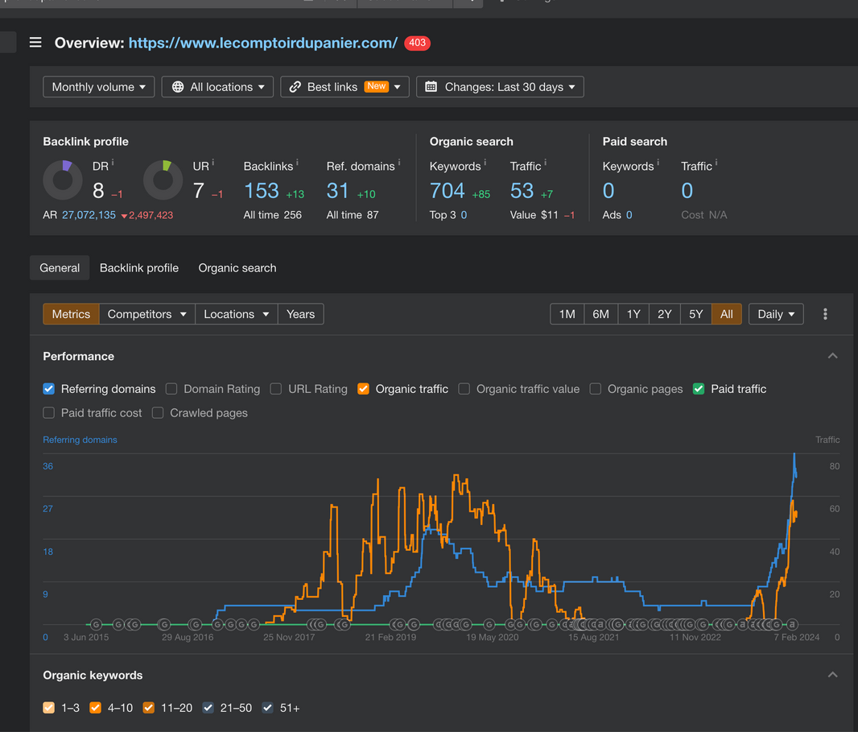Open the Best links dropdown

[344, 87]
